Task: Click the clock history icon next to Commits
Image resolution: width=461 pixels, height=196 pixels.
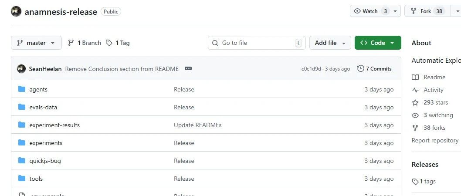Action: tap(360, 69)
